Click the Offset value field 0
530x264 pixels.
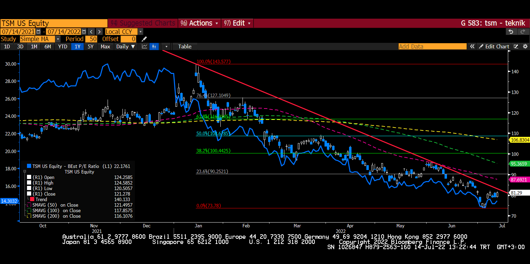pyautogui.click(x=128, y=39)
